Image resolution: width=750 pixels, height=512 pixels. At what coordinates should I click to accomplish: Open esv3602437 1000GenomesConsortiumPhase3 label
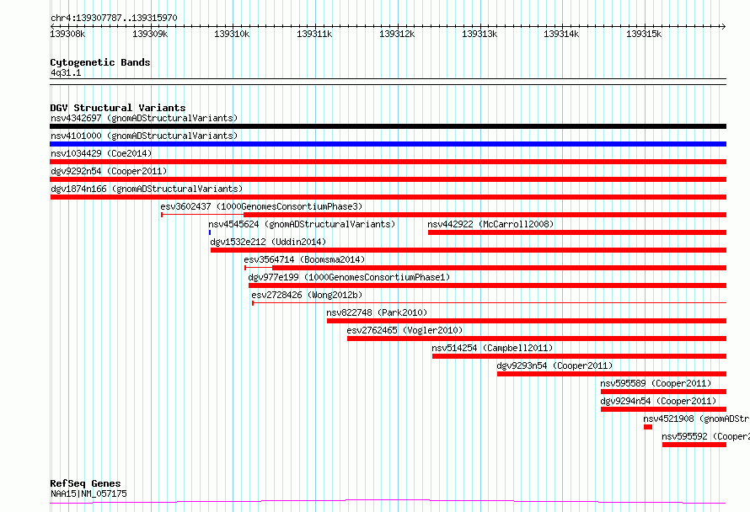click(261, 206)
